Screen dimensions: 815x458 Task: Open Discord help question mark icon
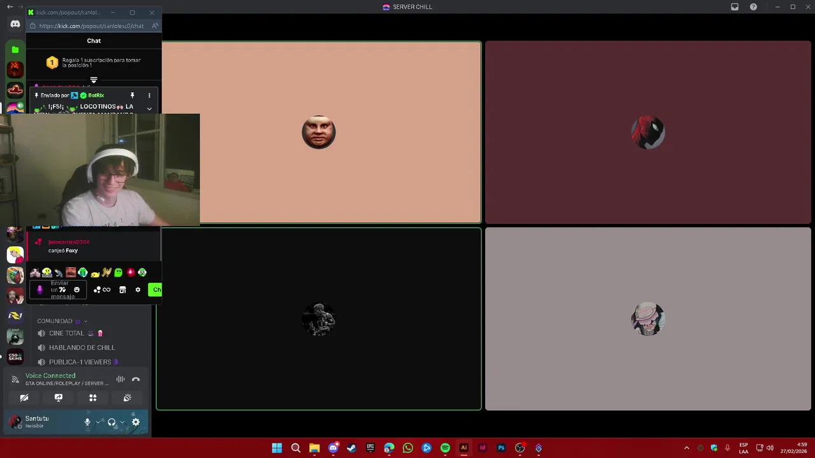point(753,7)
